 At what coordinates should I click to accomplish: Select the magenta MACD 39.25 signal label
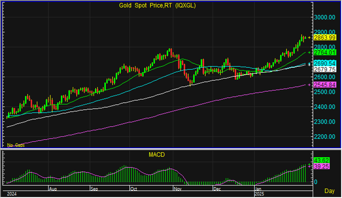tap(322, 167)
